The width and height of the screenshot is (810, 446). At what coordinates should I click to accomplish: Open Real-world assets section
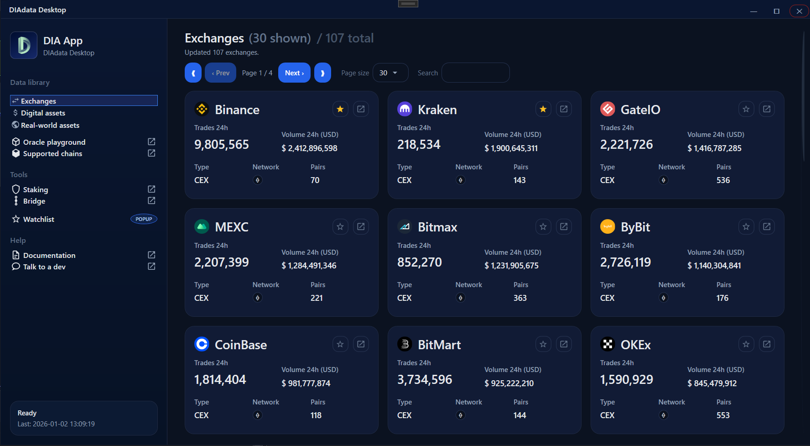50,126
